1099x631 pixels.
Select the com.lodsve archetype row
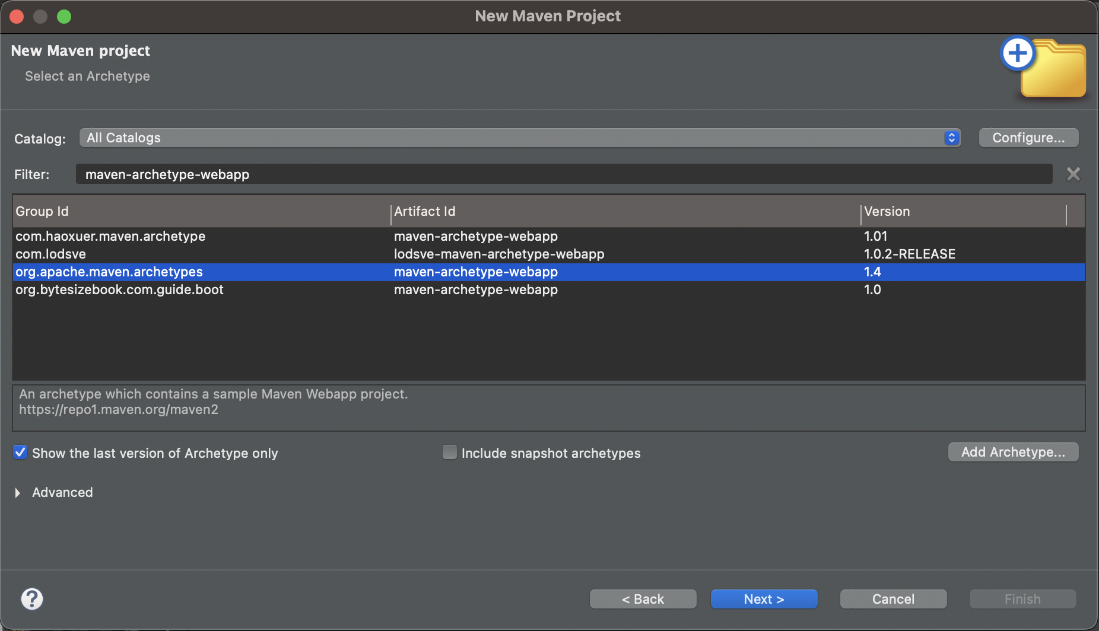[549, 254]
